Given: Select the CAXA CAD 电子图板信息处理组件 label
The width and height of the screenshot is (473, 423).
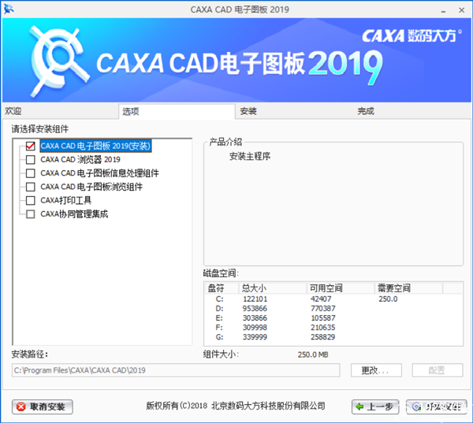Looking at the screenshot, I should click(99, 173).
